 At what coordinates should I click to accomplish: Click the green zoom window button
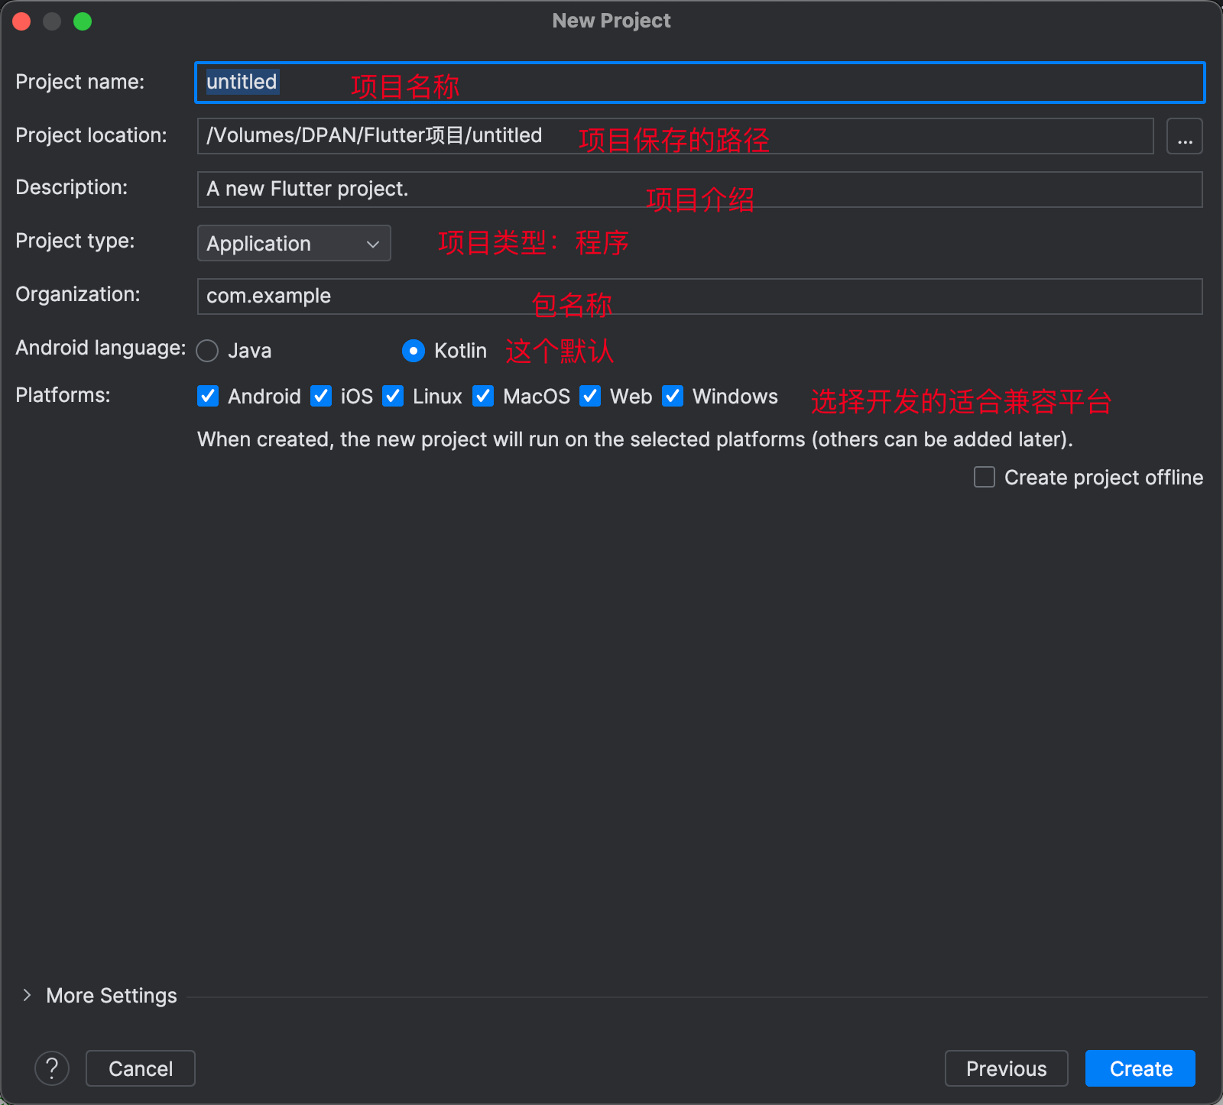(x=83, y=21)
